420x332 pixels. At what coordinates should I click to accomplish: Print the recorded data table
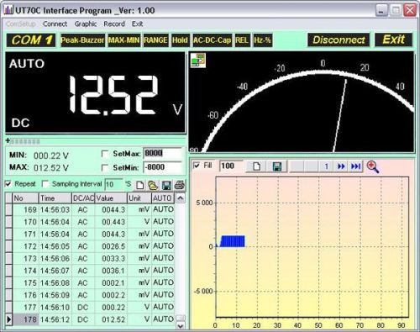pos(180,185)
